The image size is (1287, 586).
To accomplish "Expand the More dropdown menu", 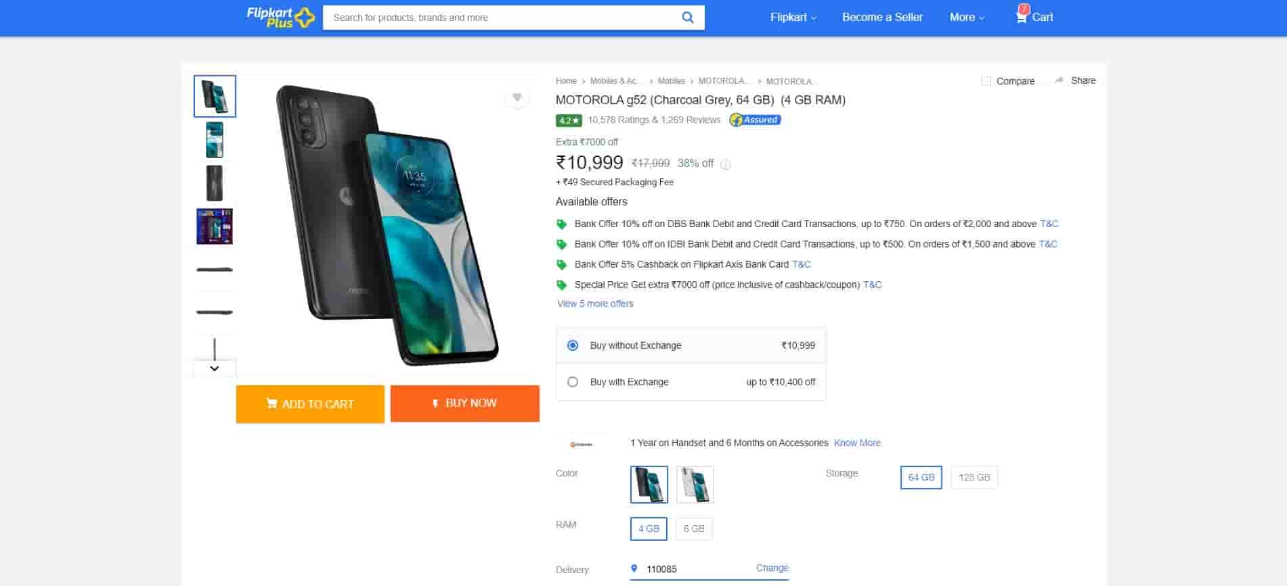I will coord(966,18).
